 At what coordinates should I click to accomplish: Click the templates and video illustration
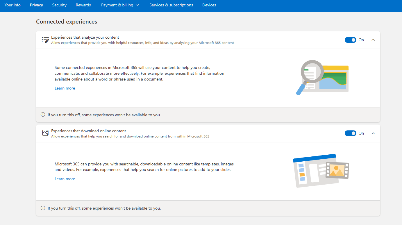[321, 171]
